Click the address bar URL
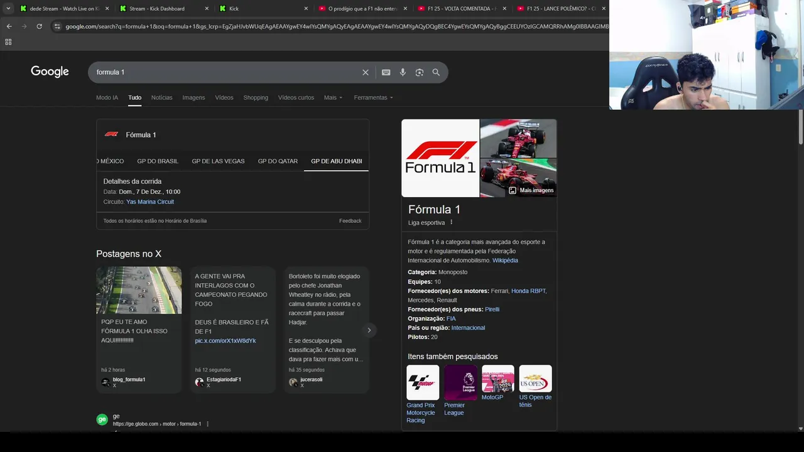 pos(336,26)
